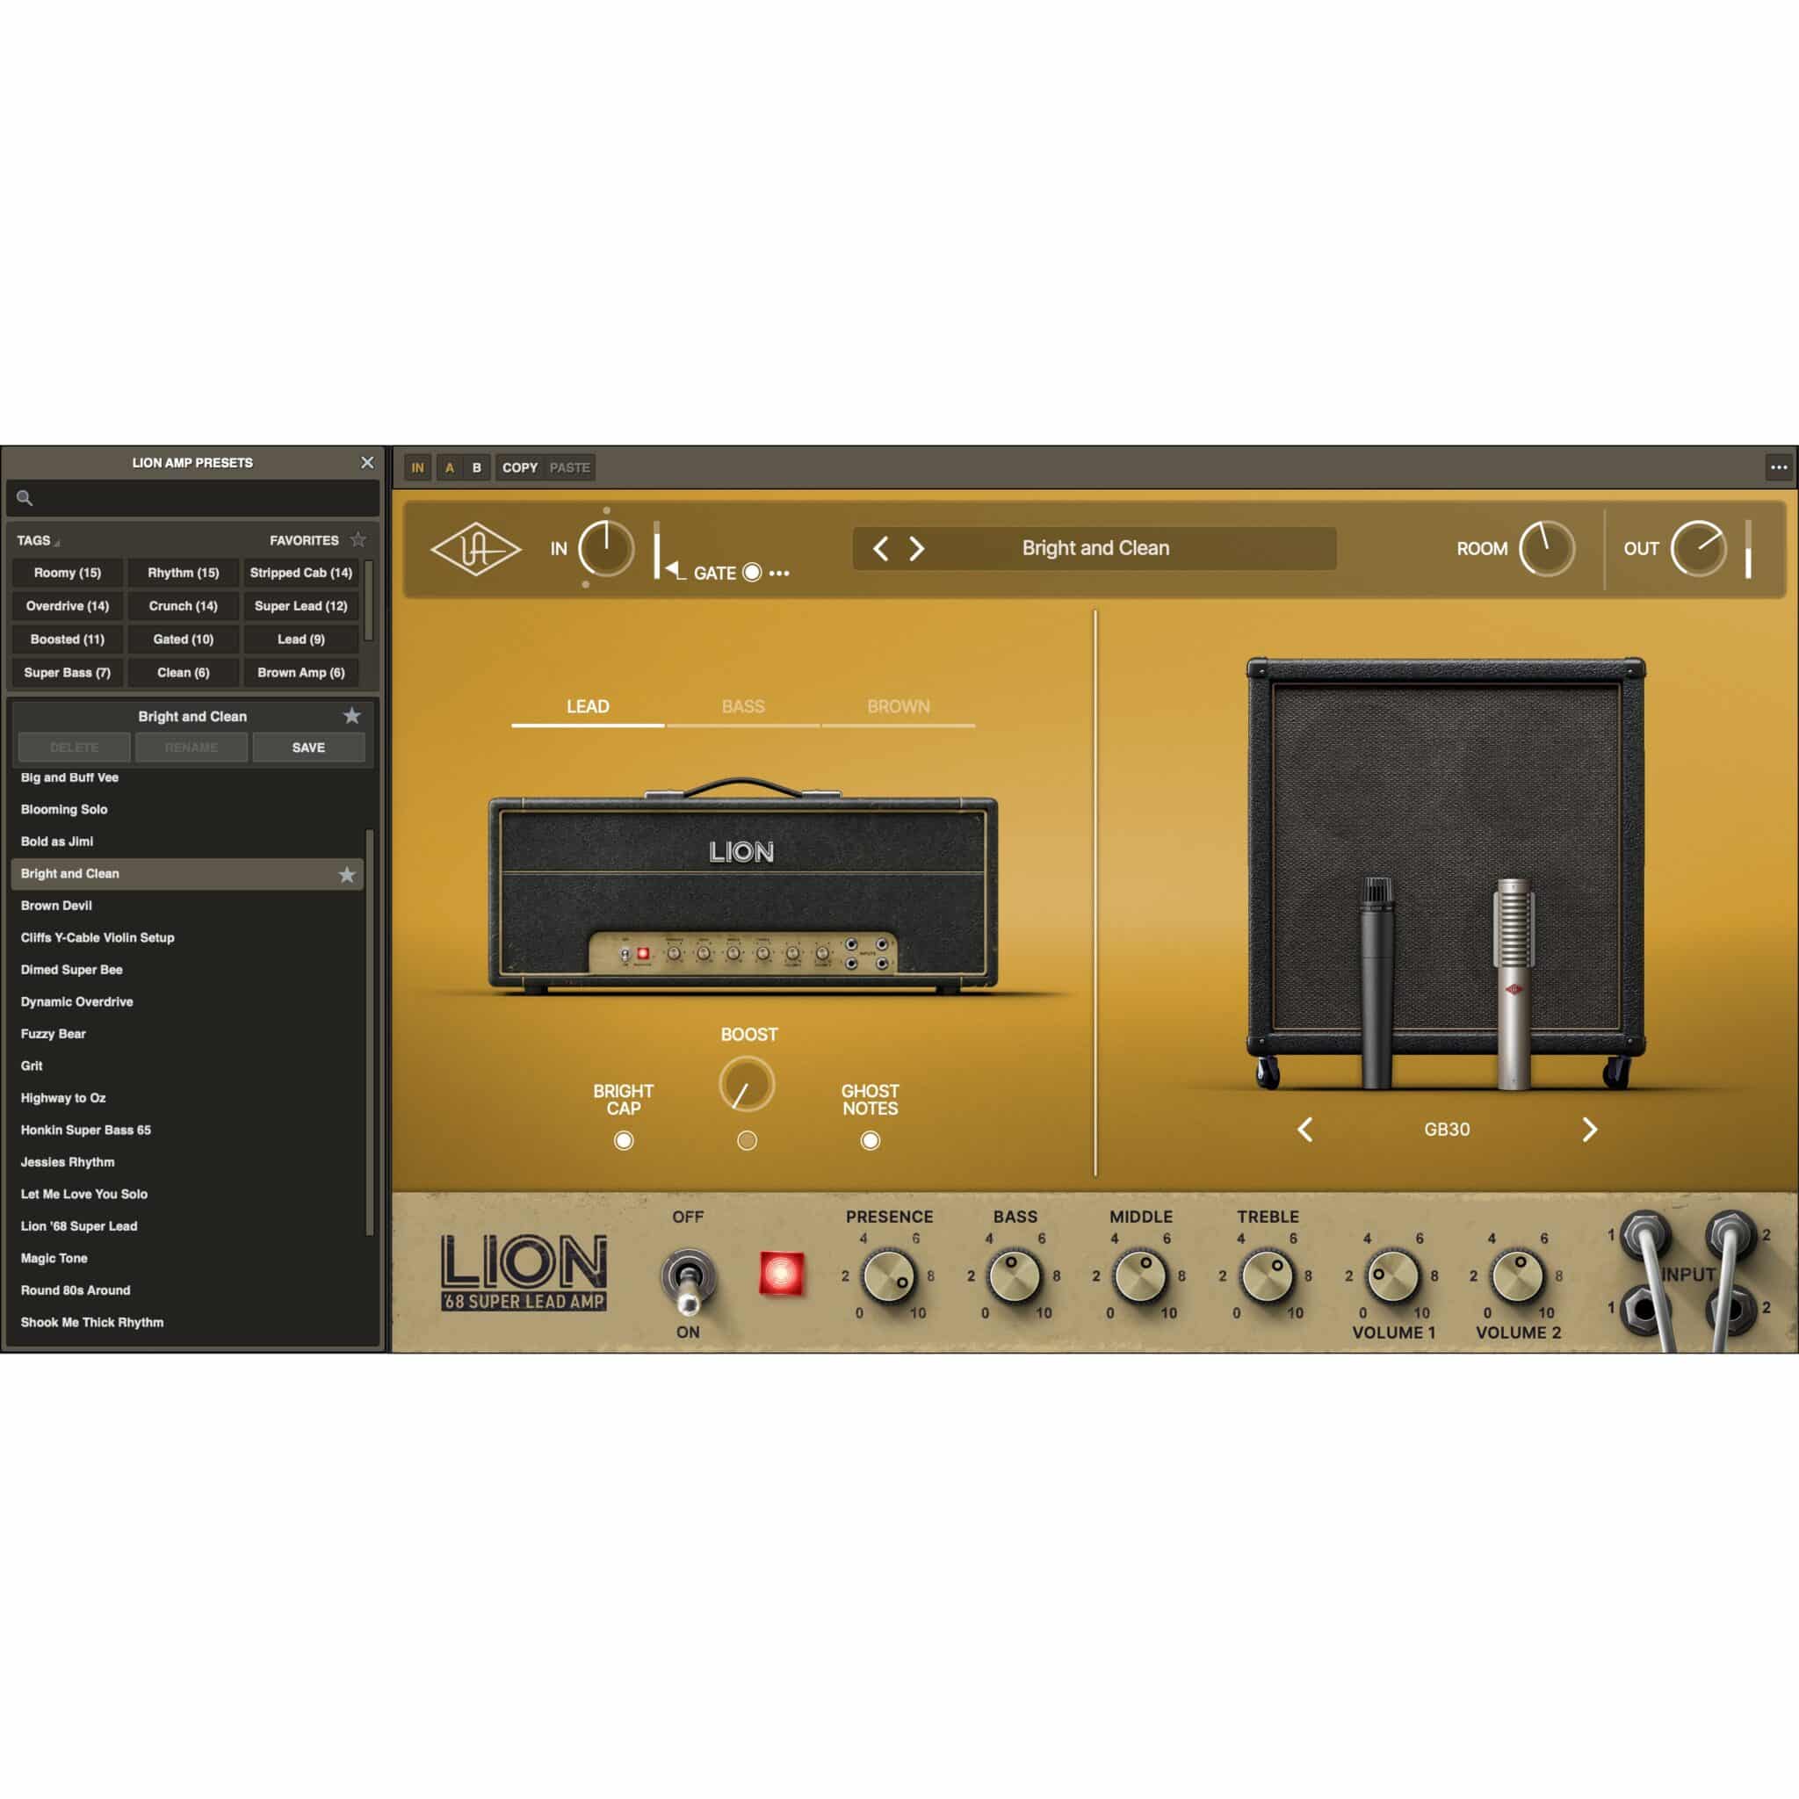Select the LEAD amp tab
The height and width of the screenshot is (1799, 1799).
(x=588, y=707)
